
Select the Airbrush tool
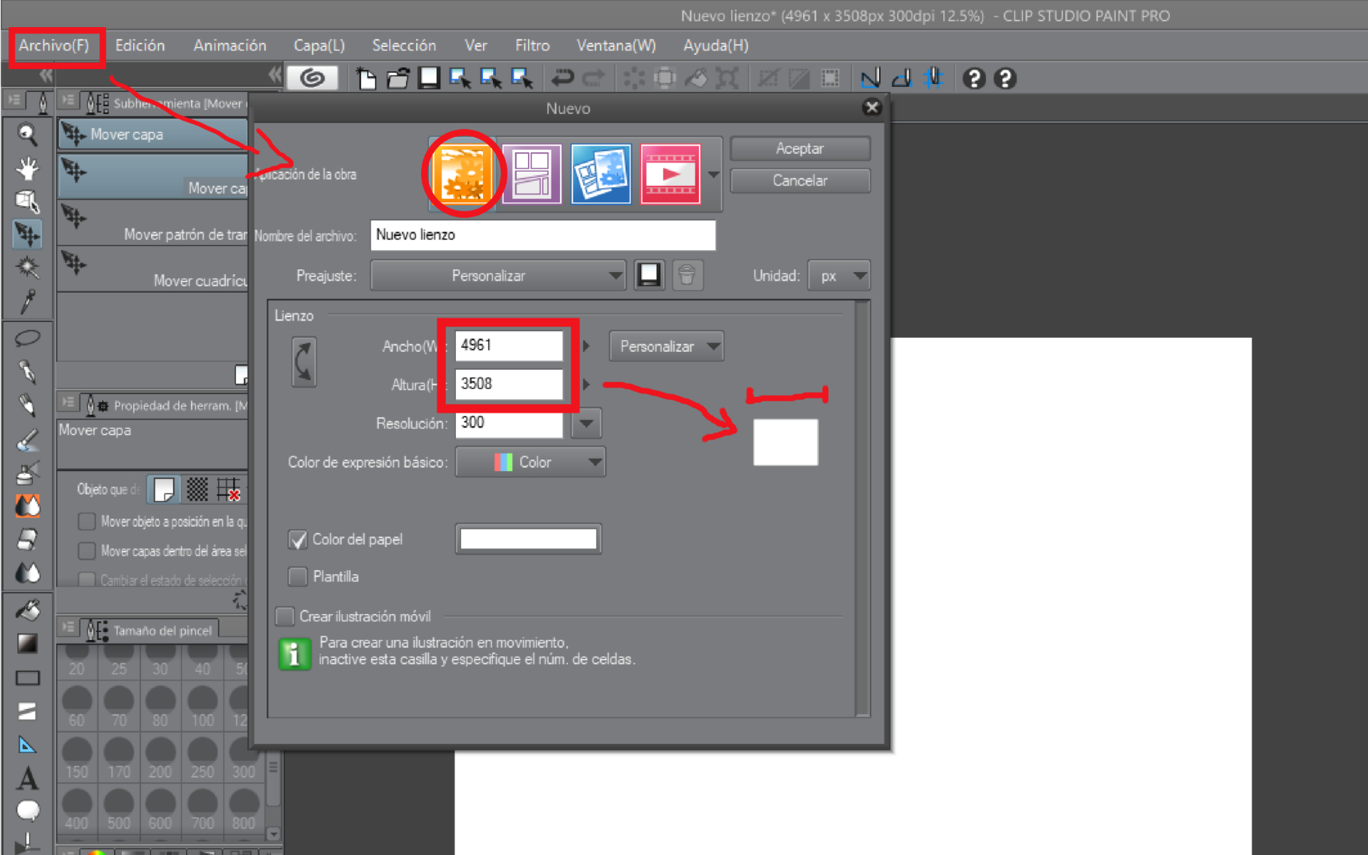click(x=27, y=472)
